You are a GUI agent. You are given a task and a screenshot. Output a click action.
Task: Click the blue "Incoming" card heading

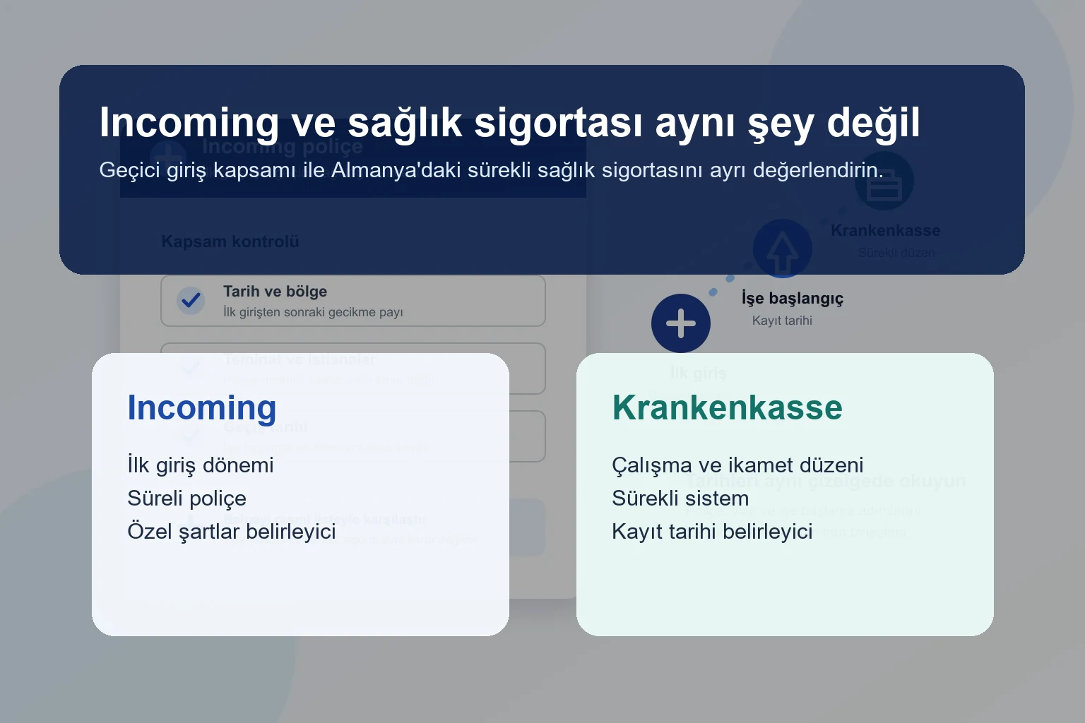[202, 407]
